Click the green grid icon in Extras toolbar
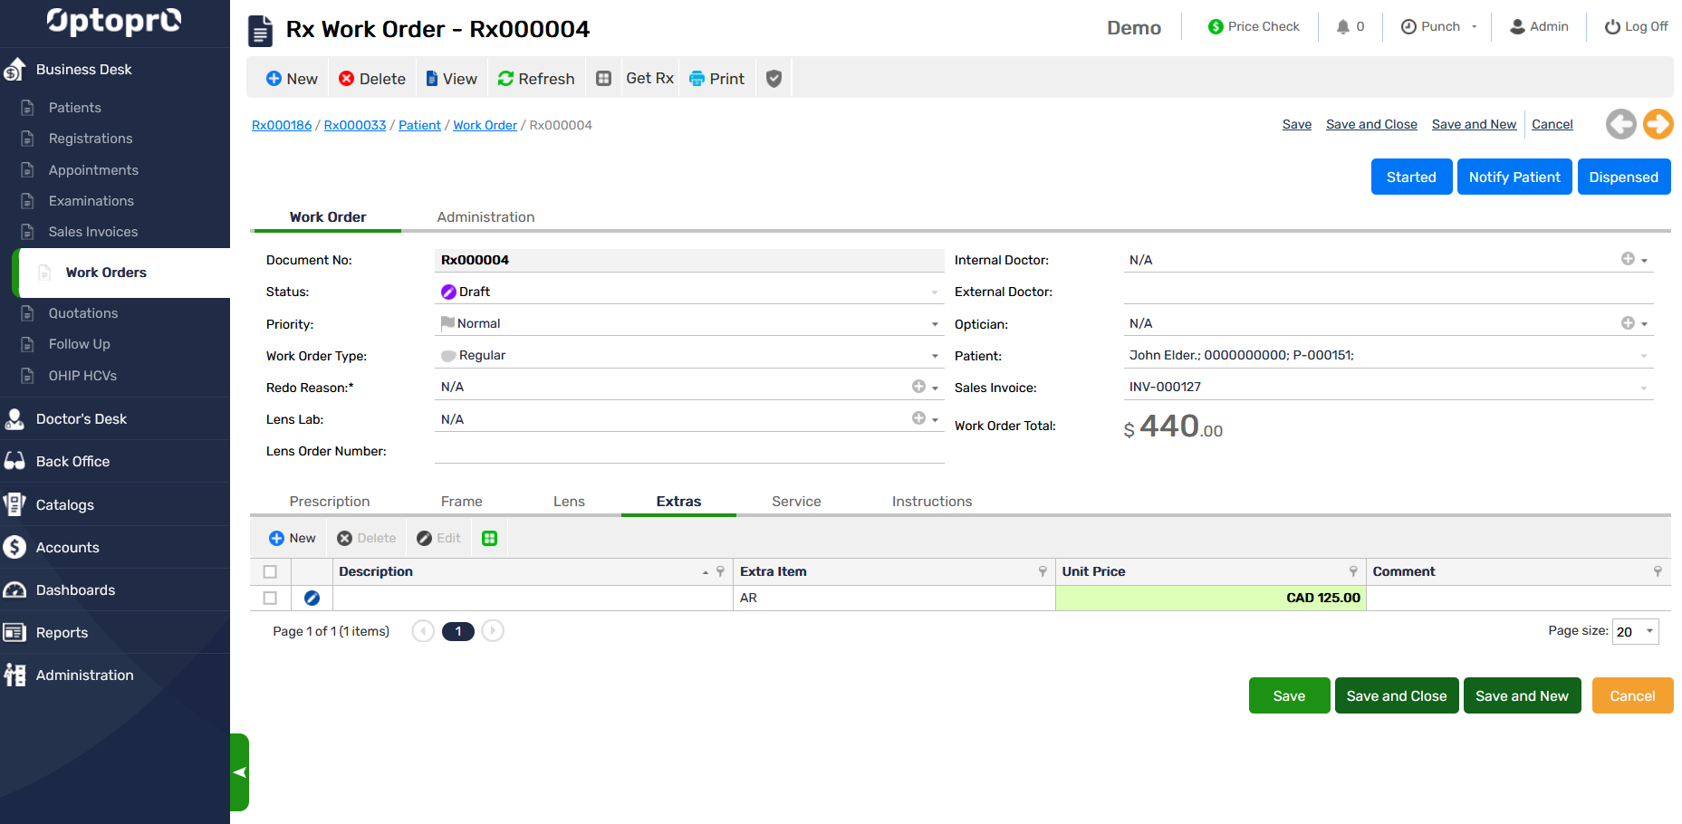Screen dimensions: 1682x824 coord(490,539)
